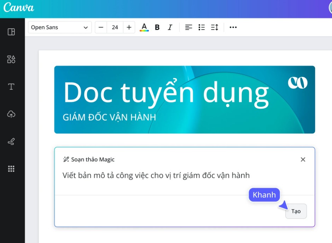Open more toolbar options ellipsis

click(233, 27)
